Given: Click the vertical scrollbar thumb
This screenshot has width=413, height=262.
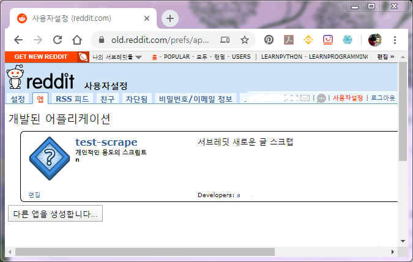Looking at the screenshot, I should click(403, 111).
